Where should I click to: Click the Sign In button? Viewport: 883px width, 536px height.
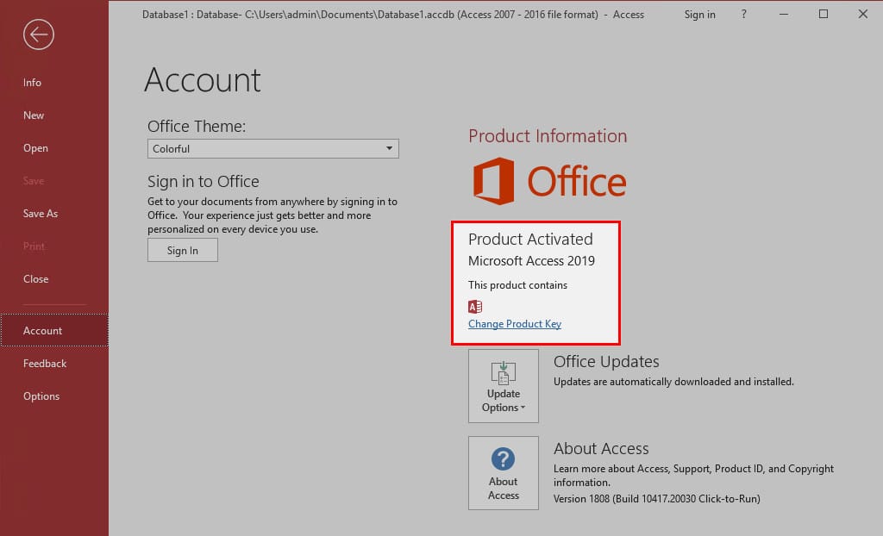pos(183,251)
